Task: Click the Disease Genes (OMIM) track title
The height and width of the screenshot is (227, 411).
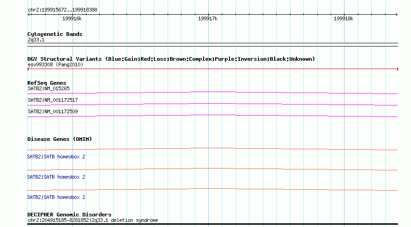Action: click(x=60, y=139)
